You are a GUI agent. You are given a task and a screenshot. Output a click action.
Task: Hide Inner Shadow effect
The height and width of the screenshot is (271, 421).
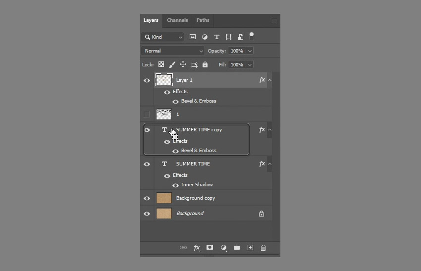point(175,185)
